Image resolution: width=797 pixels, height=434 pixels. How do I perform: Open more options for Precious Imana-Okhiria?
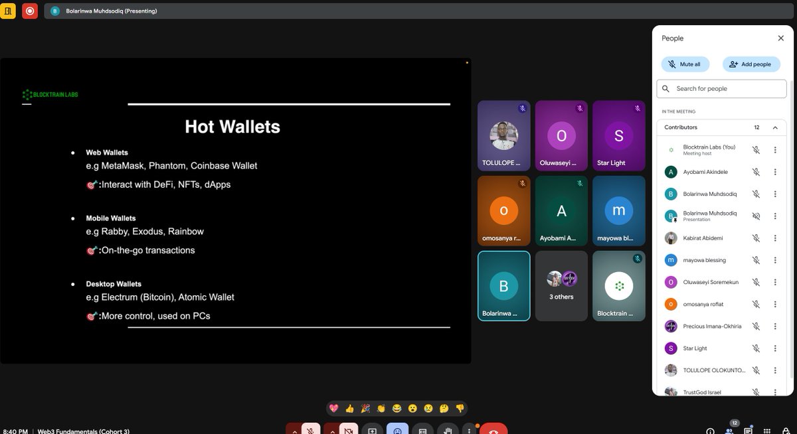775,326
